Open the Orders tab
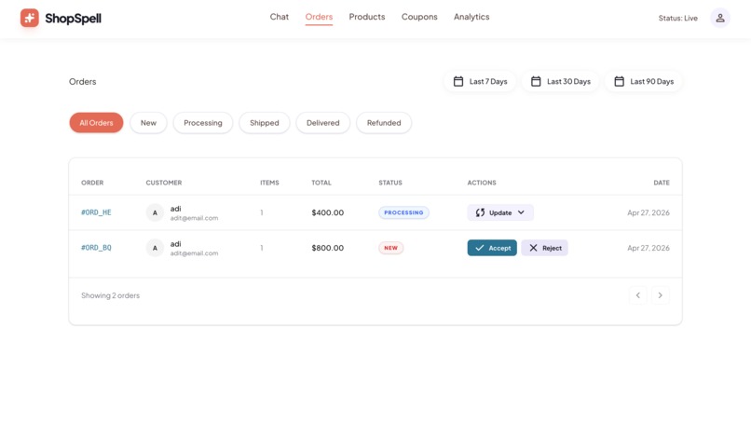Image resolution: width=751 pixels, height=423 pixels. coord(319,17)
